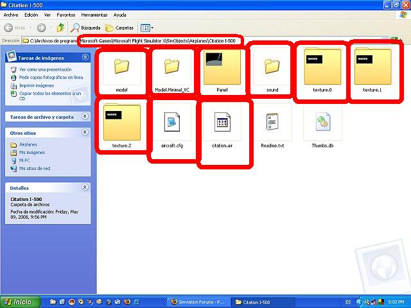Click the Ver como una presentación link
The height and width of the screenshot is (308, 411).
tap(45, 69)
